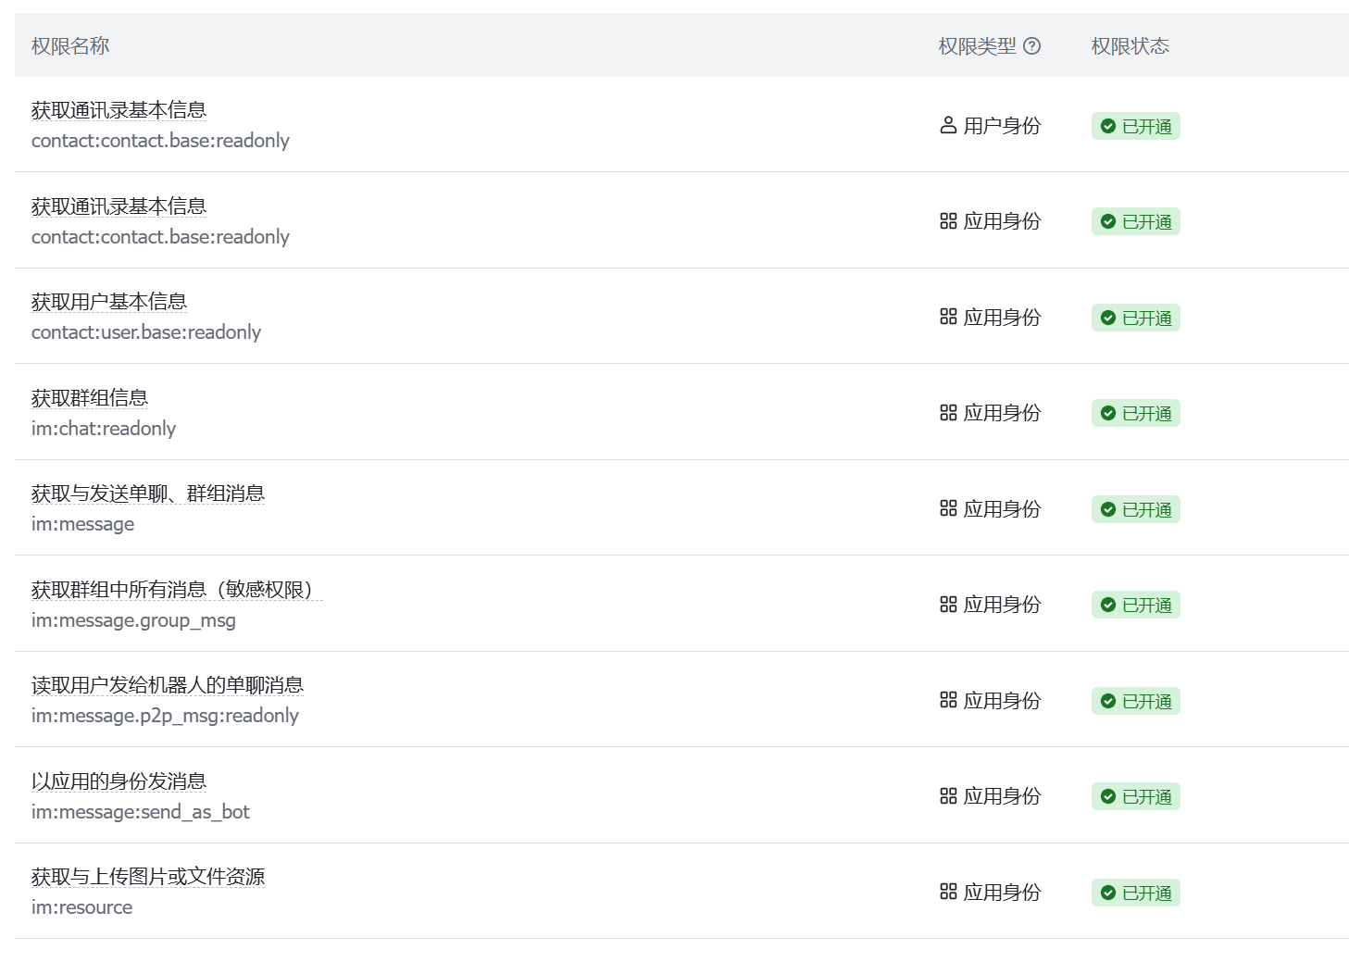Screen dimensions: 1349x962
Task: Click the 权限名称 column header
Action: point(70,46)
